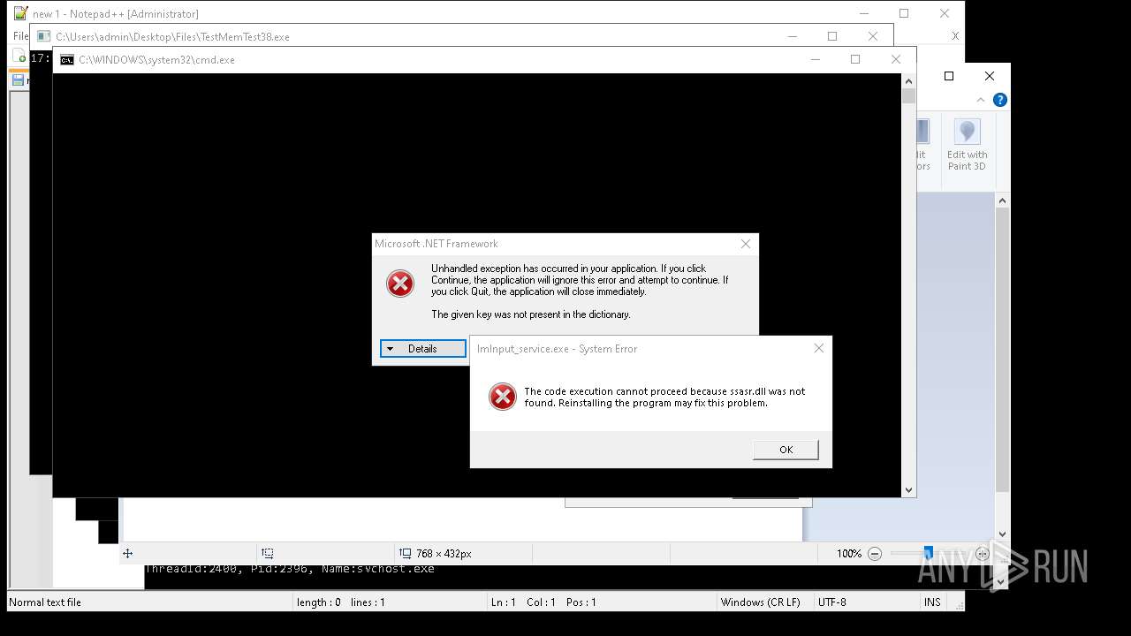The height and width of the screenshot is (636, 1131).
Task: Click 'UTF-8' encoding in Notepad++ status bar
Action: tap(832, 602)
